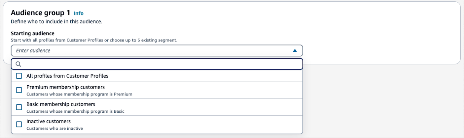
Task: Select the All profiles from Customer Profiles option label
Action: (67, 76)
